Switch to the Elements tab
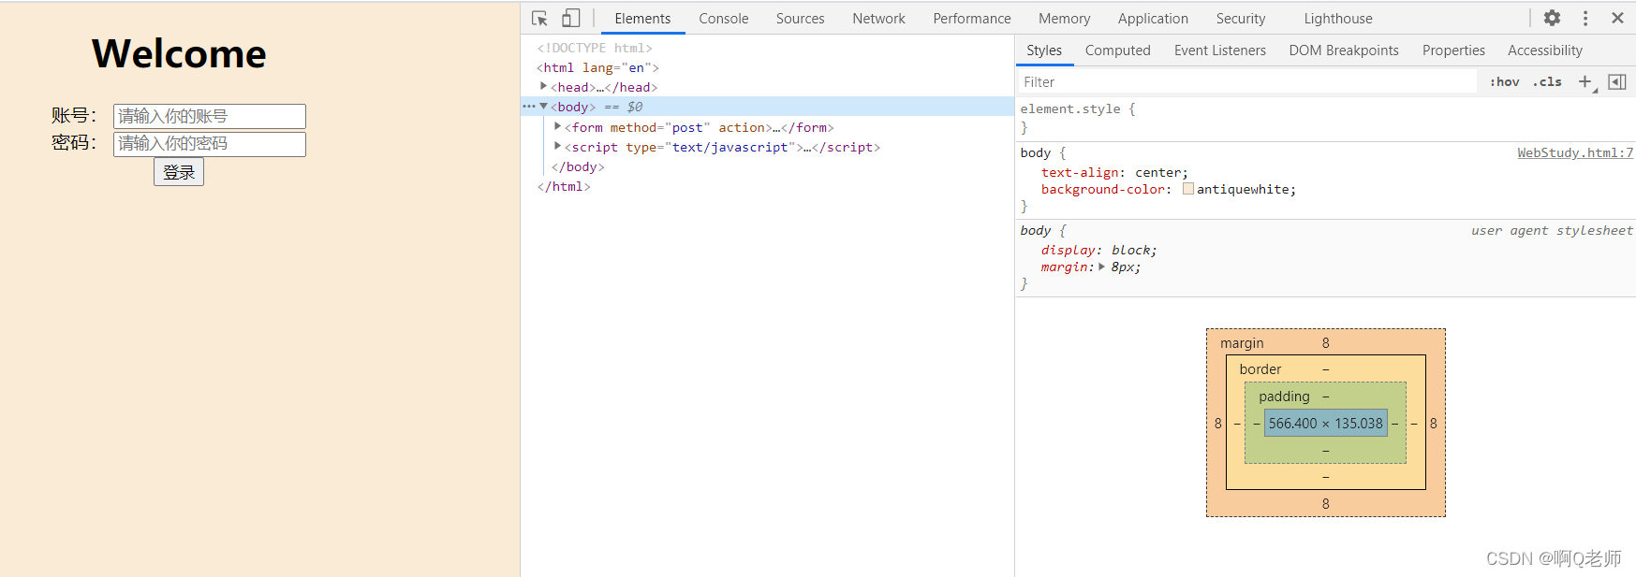This screenshot has width=1636, height=577. click(642, 19)
